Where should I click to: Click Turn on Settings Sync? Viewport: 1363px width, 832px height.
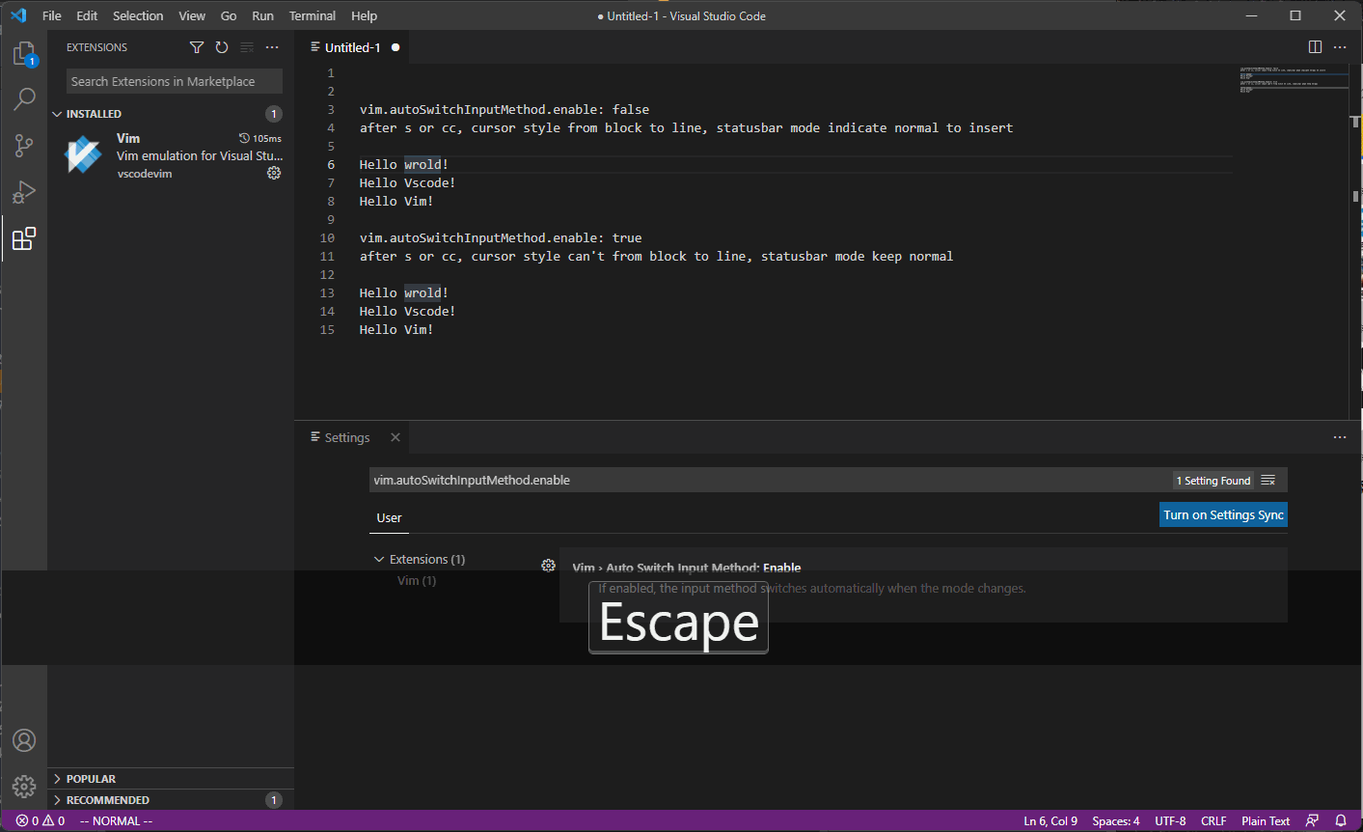click(1222, 514)
